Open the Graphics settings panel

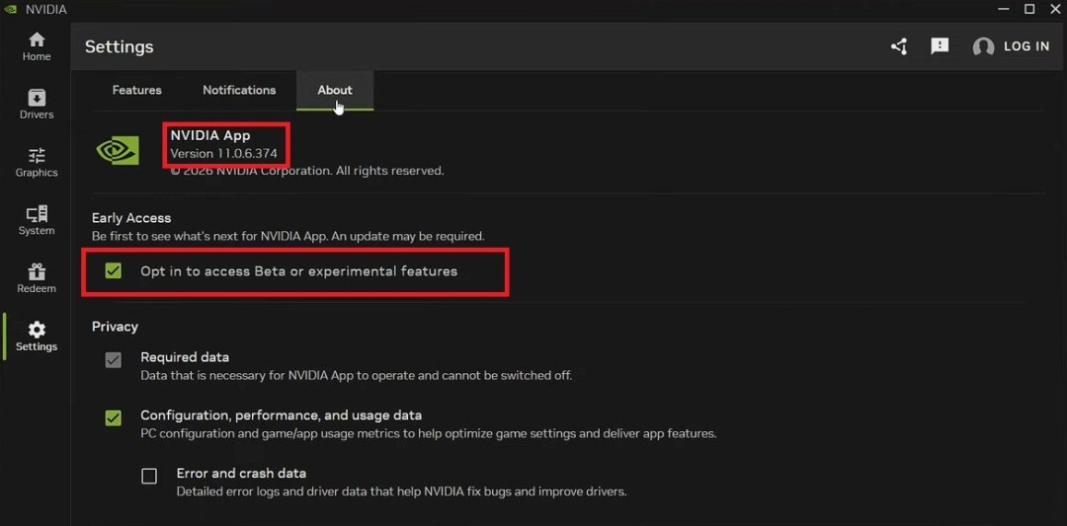point(37,162)
